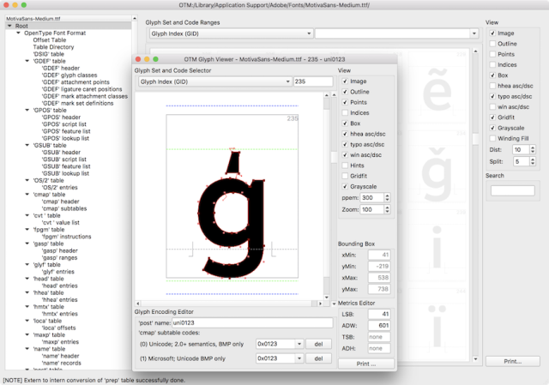Viewport: 549px width, 385px height.
Task: Click Print button in glyph viewer
Action: click(x=365, y=364)
